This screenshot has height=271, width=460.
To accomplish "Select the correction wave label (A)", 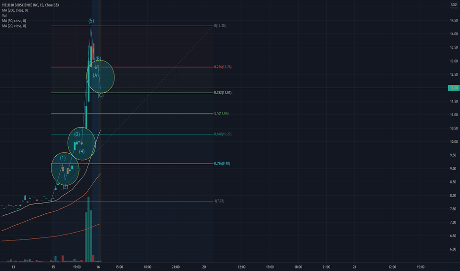I will point(96,75).
